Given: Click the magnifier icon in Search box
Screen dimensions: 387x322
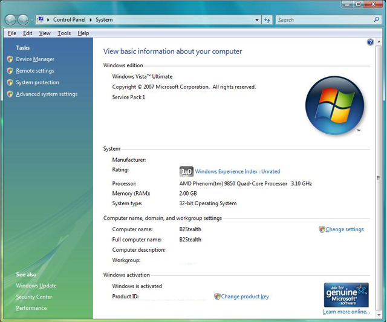Looking at the screenshot, I should [x=376, y=20].
